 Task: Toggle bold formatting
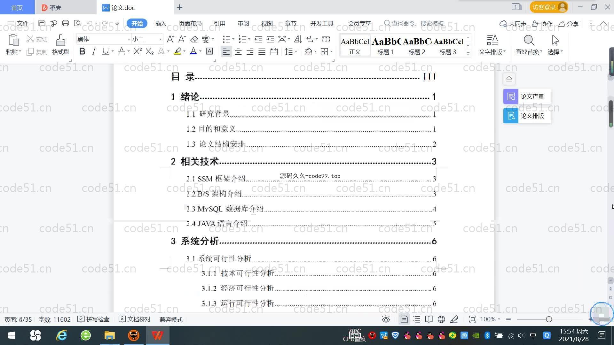(x=82, y=51)
